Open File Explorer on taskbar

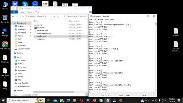click(75, 100)
